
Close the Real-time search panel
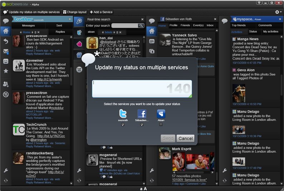(142, 19)
